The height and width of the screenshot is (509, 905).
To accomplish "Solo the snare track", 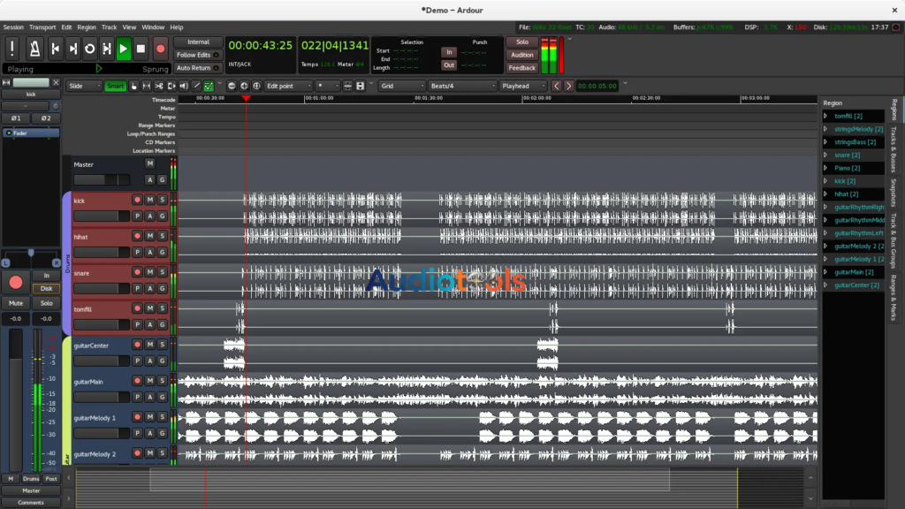I will point(163,272).
